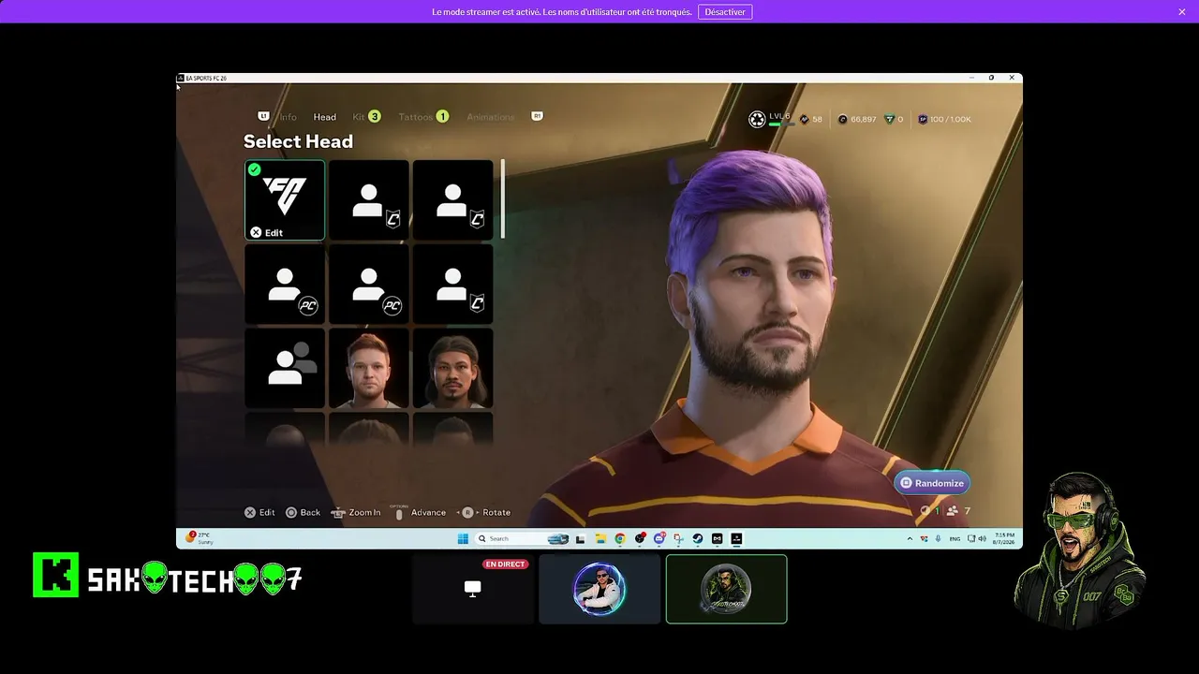
Task: Switch to the Animations tab
Action: coord(491,117)
